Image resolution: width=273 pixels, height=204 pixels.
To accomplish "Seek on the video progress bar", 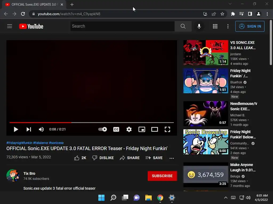I will [x=92, y=122].
